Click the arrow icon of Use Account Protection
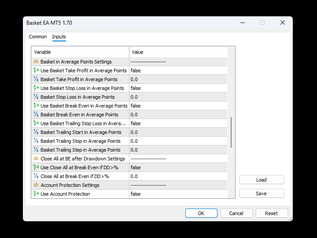Viewport: 317px width, 238px height. tap(36, 193)
